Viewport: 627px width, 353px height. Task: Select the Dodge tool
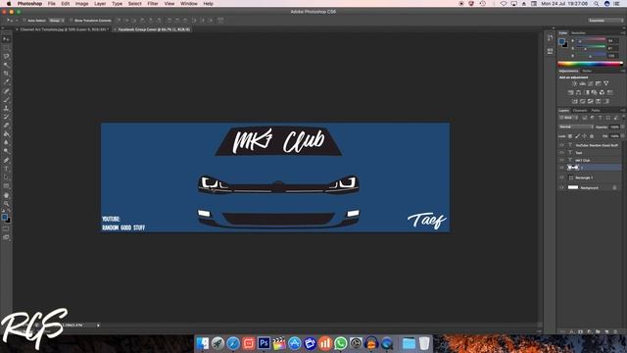[x=6, y=151]
